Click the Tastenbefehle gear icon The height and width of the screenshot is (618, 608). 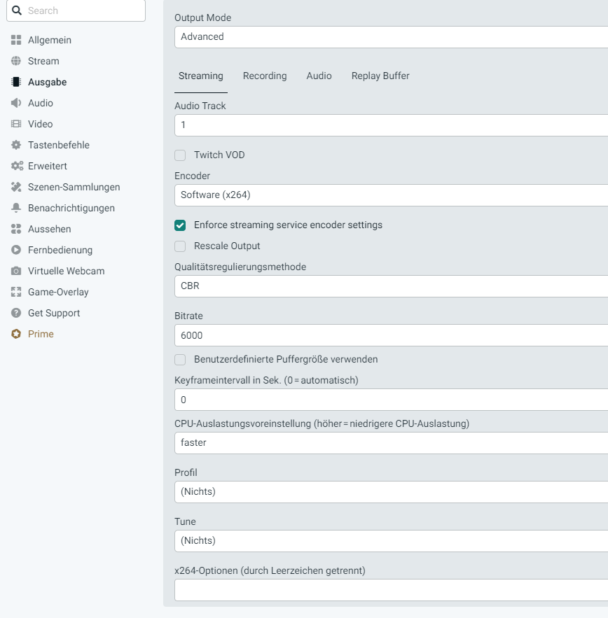(16, 145)
